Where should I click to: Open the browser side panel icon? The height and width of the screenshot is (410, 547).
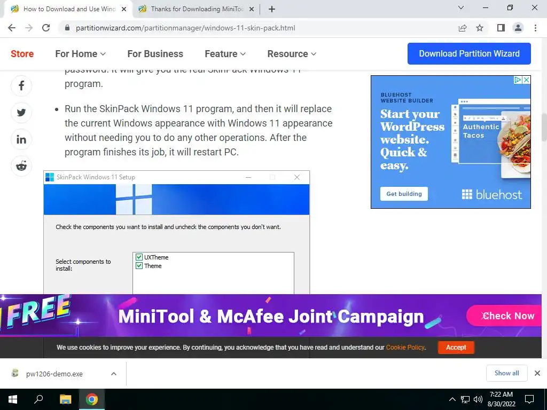(x=501, y=28)
